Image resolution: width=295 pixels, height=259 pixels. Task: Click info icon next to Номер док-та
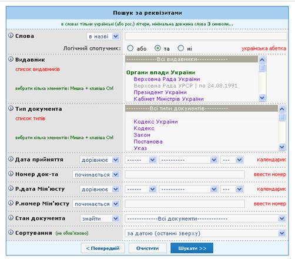pos(11,174)
